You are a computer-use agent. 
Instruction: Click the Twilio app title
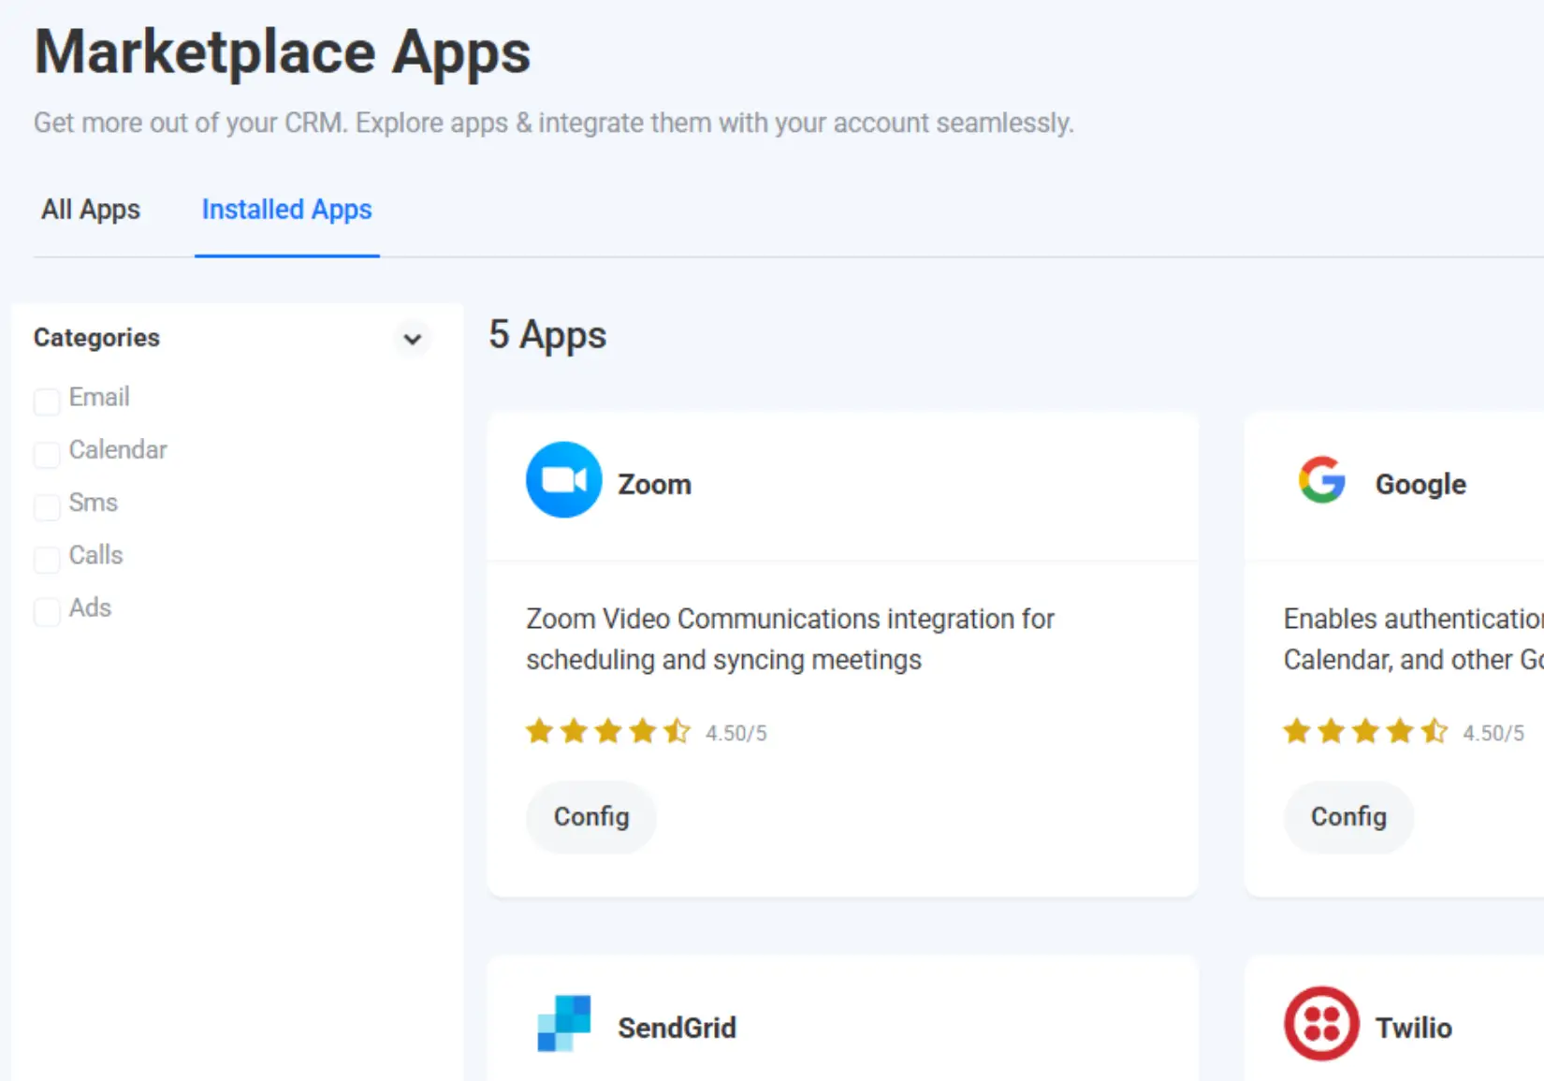(1413, 1028)
